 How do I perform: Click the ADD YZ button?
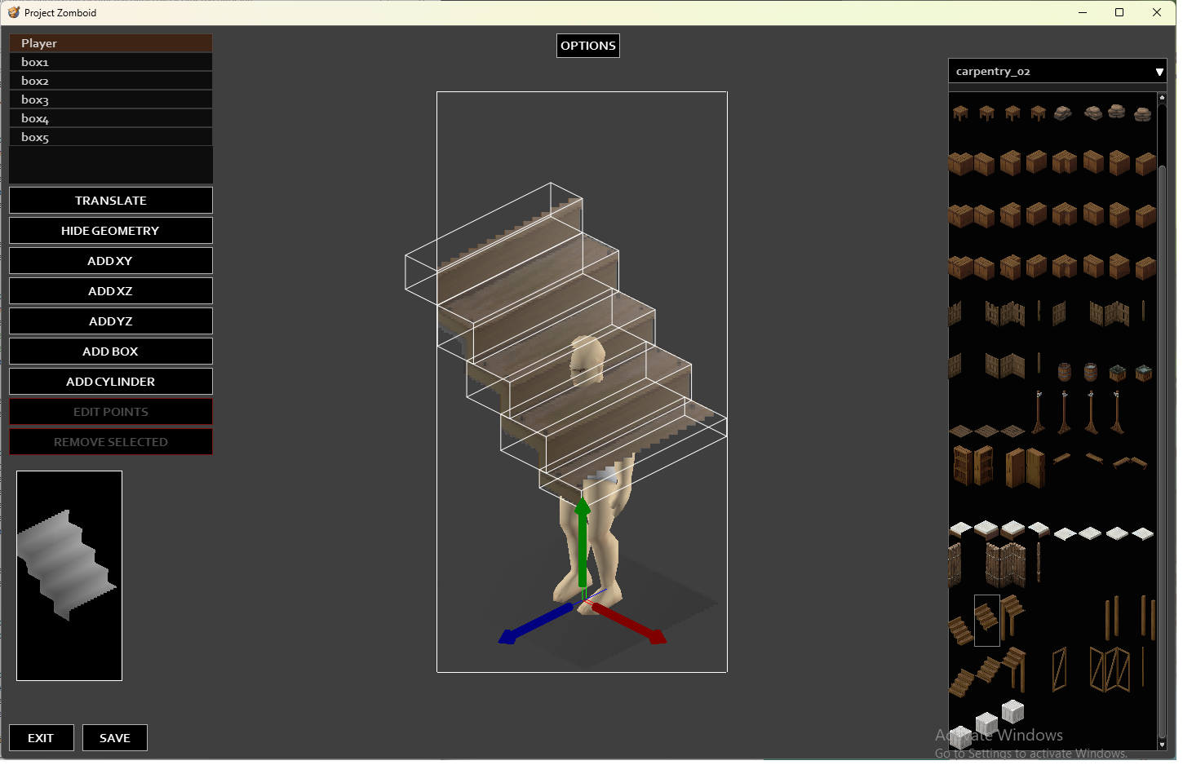click(x=111, y=321)
